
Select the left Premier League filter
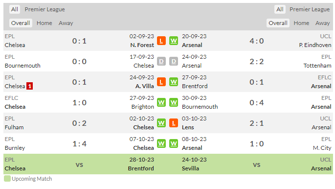45,9
